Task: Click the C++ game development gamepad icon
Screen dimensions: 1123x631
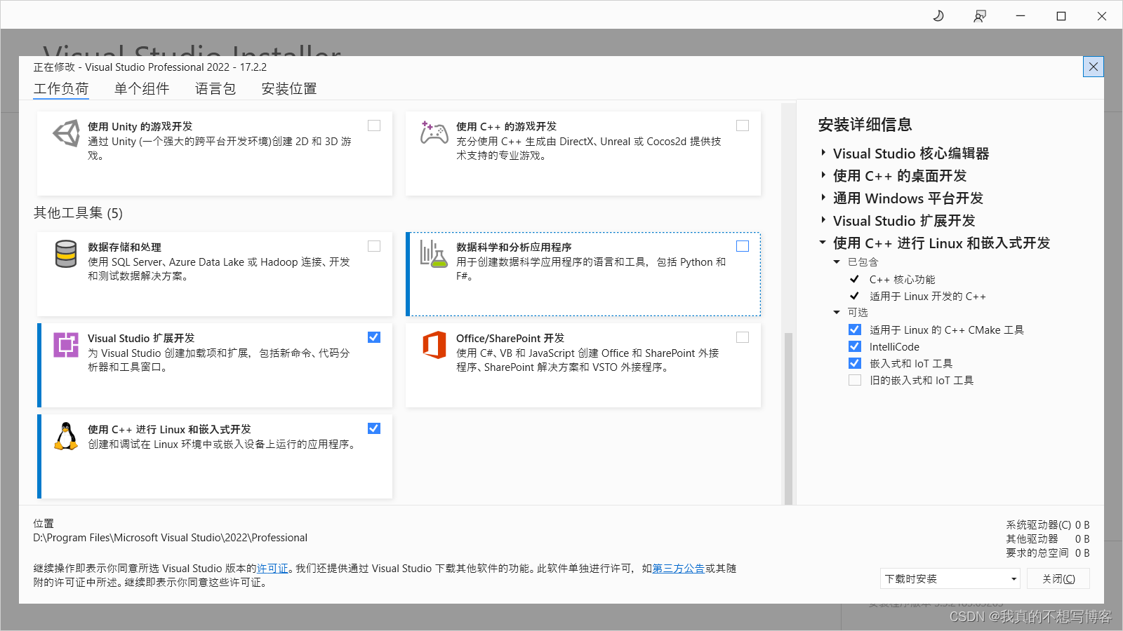Action: 434,133
